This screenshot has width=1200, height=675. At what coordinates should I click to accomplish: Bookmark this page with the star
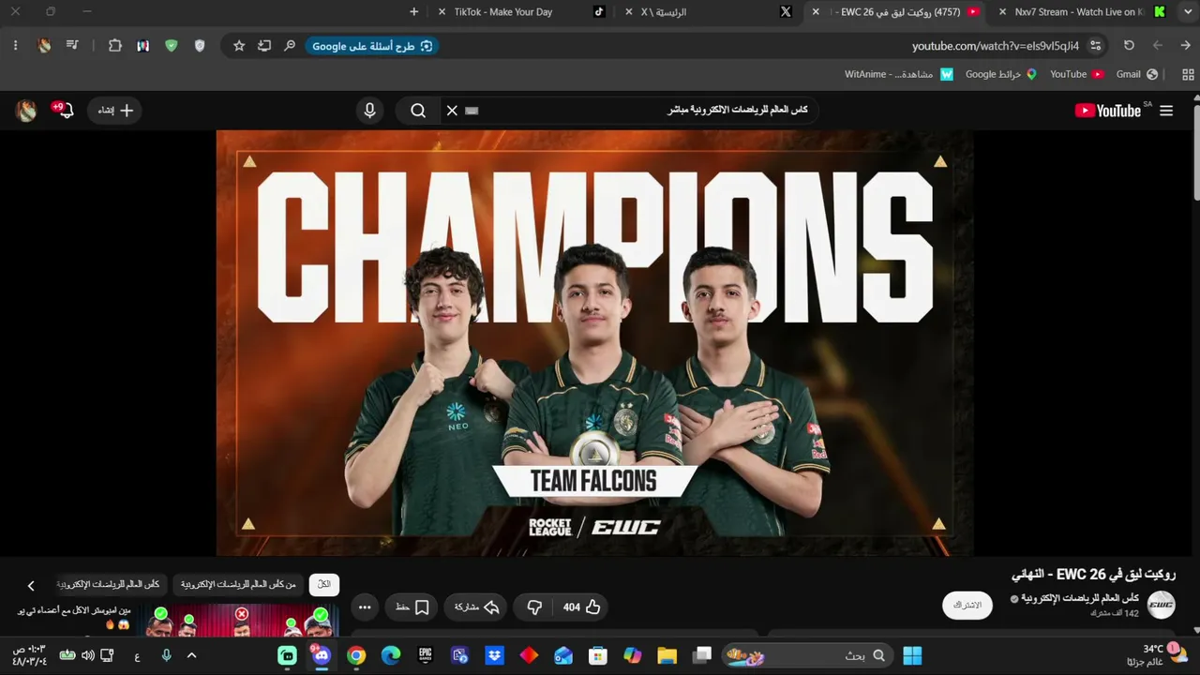click(239, 46)
